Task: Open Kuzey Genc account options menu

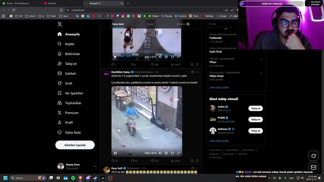Action: pos(95,166)
